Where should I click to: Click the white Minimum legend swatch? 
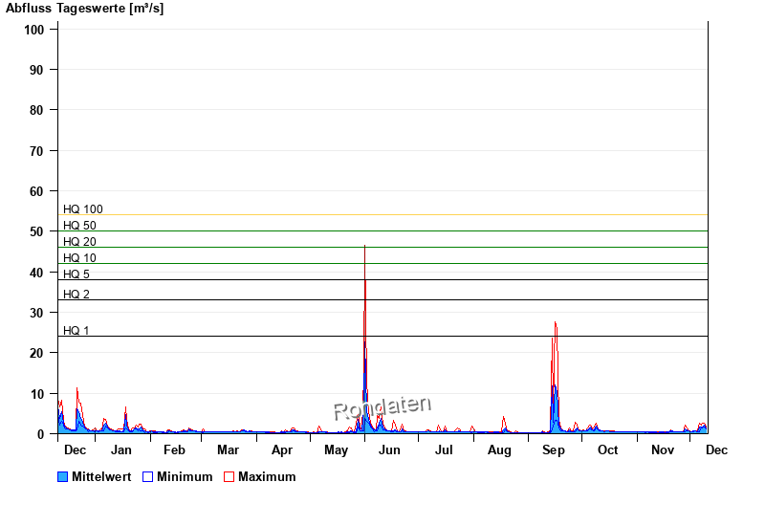tap(147, 476)
